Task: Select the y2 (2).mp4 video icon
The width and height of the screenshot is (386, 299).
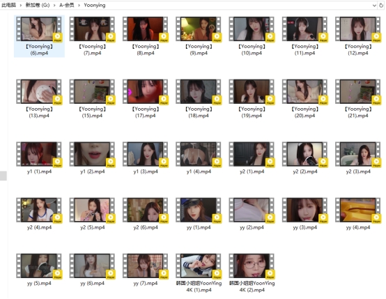Action: (x=304, y=154)
